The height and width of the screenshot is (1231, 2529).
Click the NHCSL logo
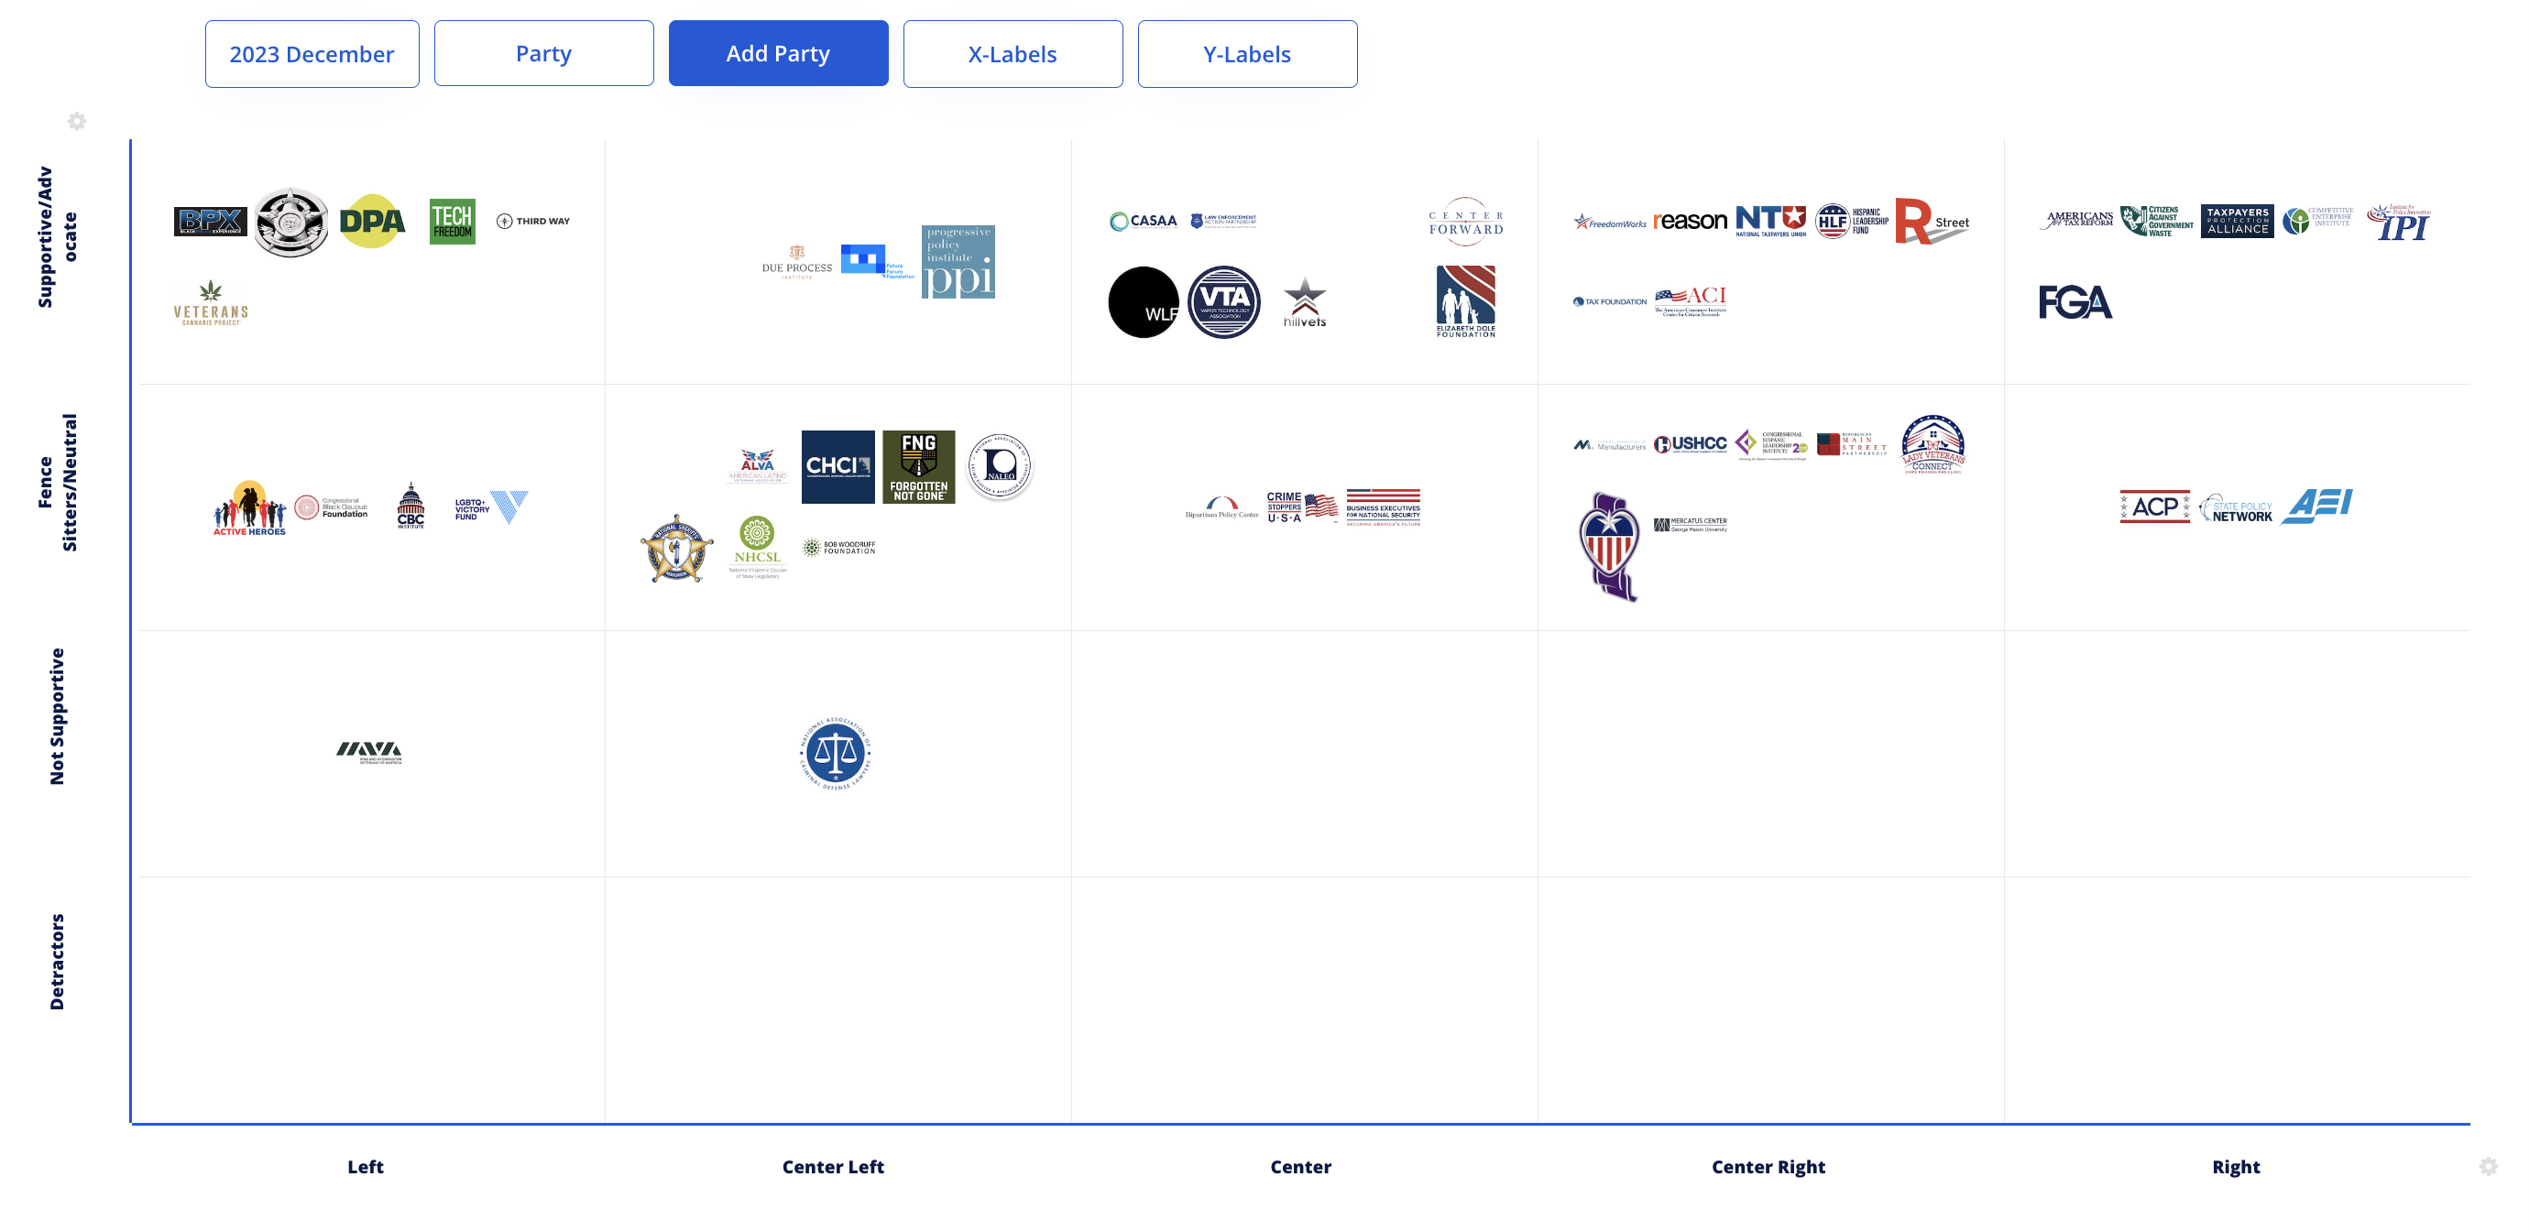coord(758,548)
